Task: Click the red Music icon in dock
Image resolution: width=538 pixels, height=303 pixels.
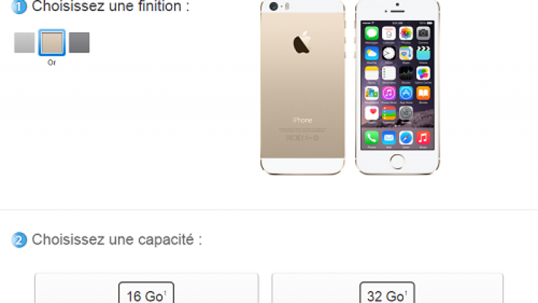Action: coord(423,138)
